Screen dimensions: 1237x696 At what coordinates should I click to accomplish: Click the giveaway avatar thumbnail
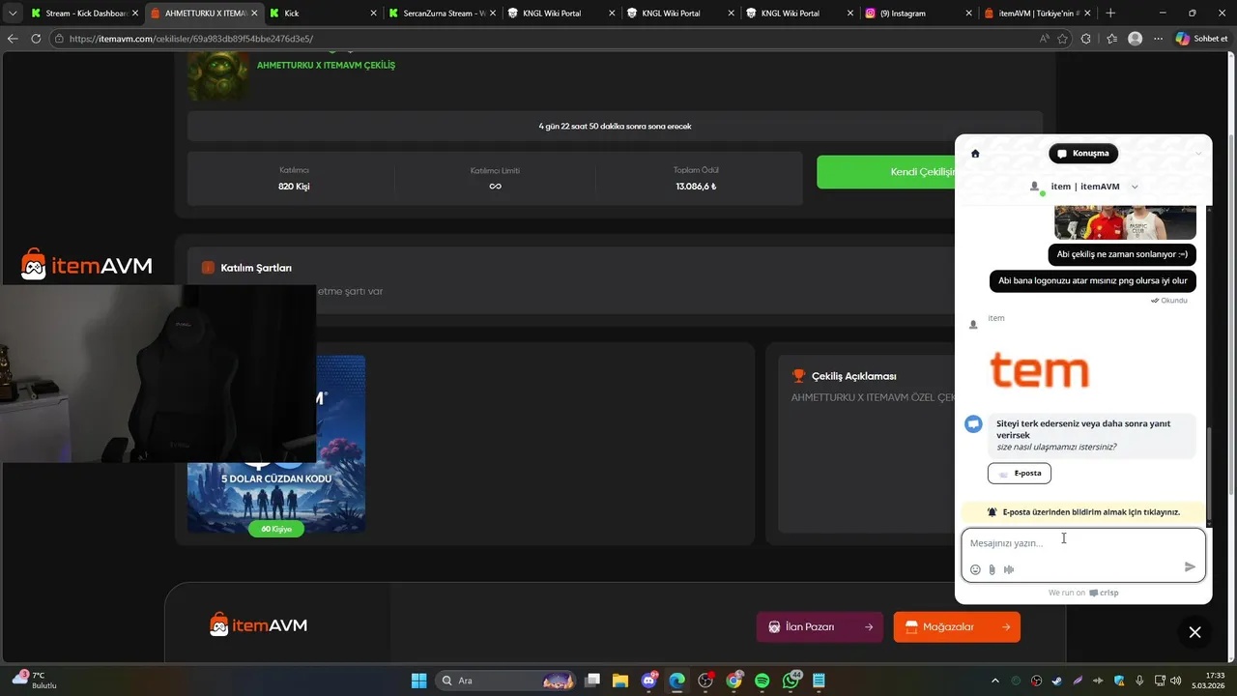(218, 76)
